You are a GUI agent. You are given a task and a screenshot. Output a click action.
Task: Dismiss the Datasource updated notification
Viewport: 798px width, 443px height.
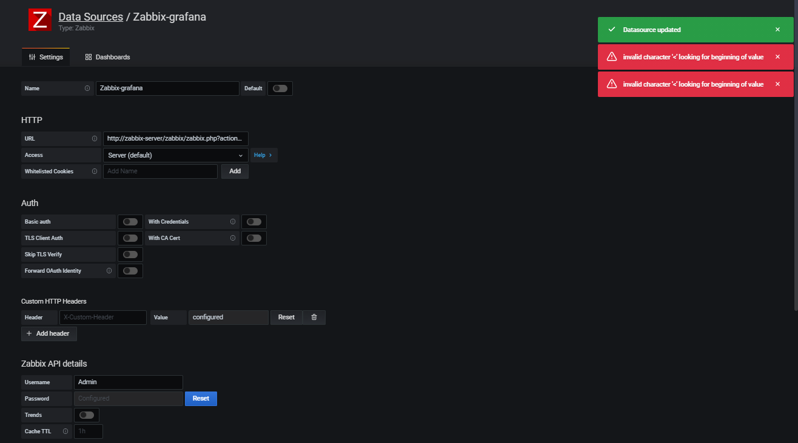[777, 30]
